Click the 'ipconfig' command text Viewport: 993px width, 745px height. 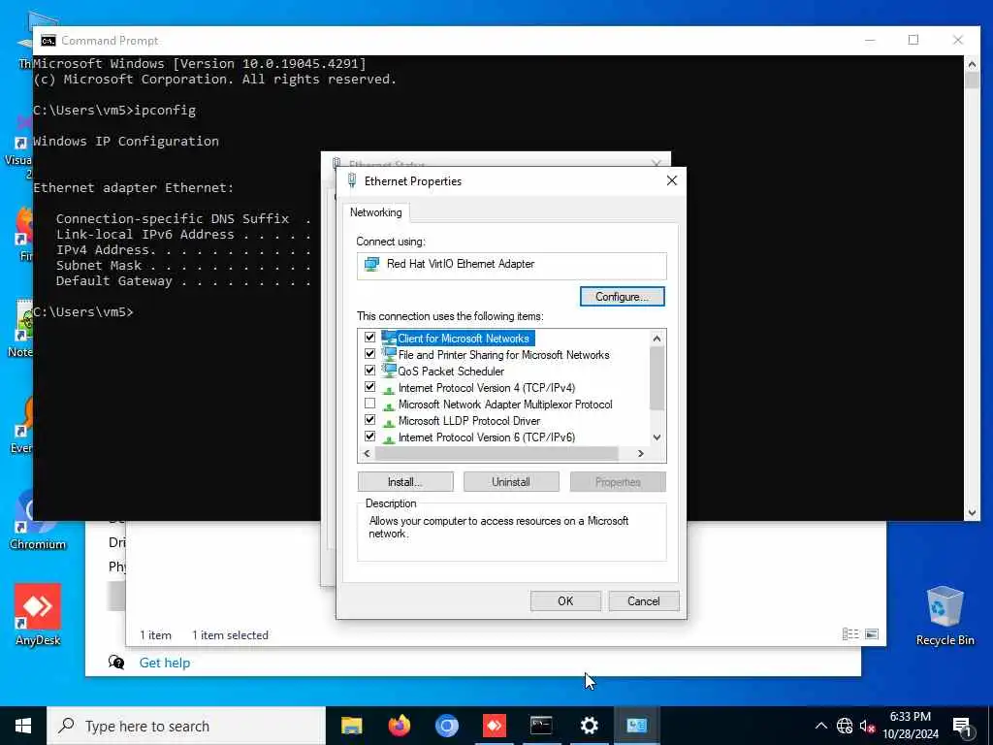point(165,111)
